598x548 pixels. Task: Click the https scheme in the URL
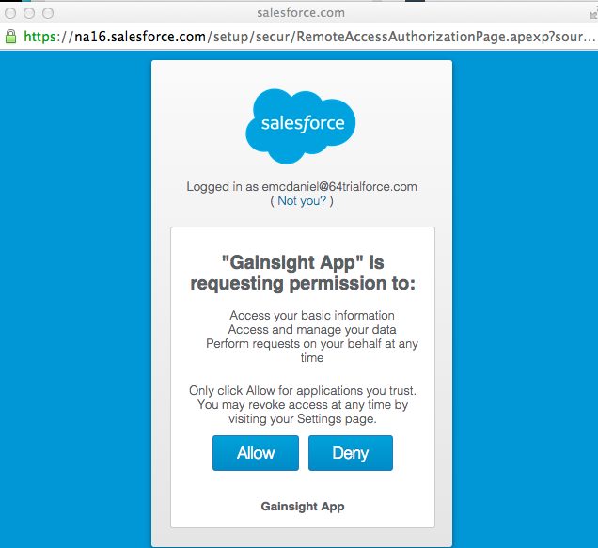tap(39, 37)
